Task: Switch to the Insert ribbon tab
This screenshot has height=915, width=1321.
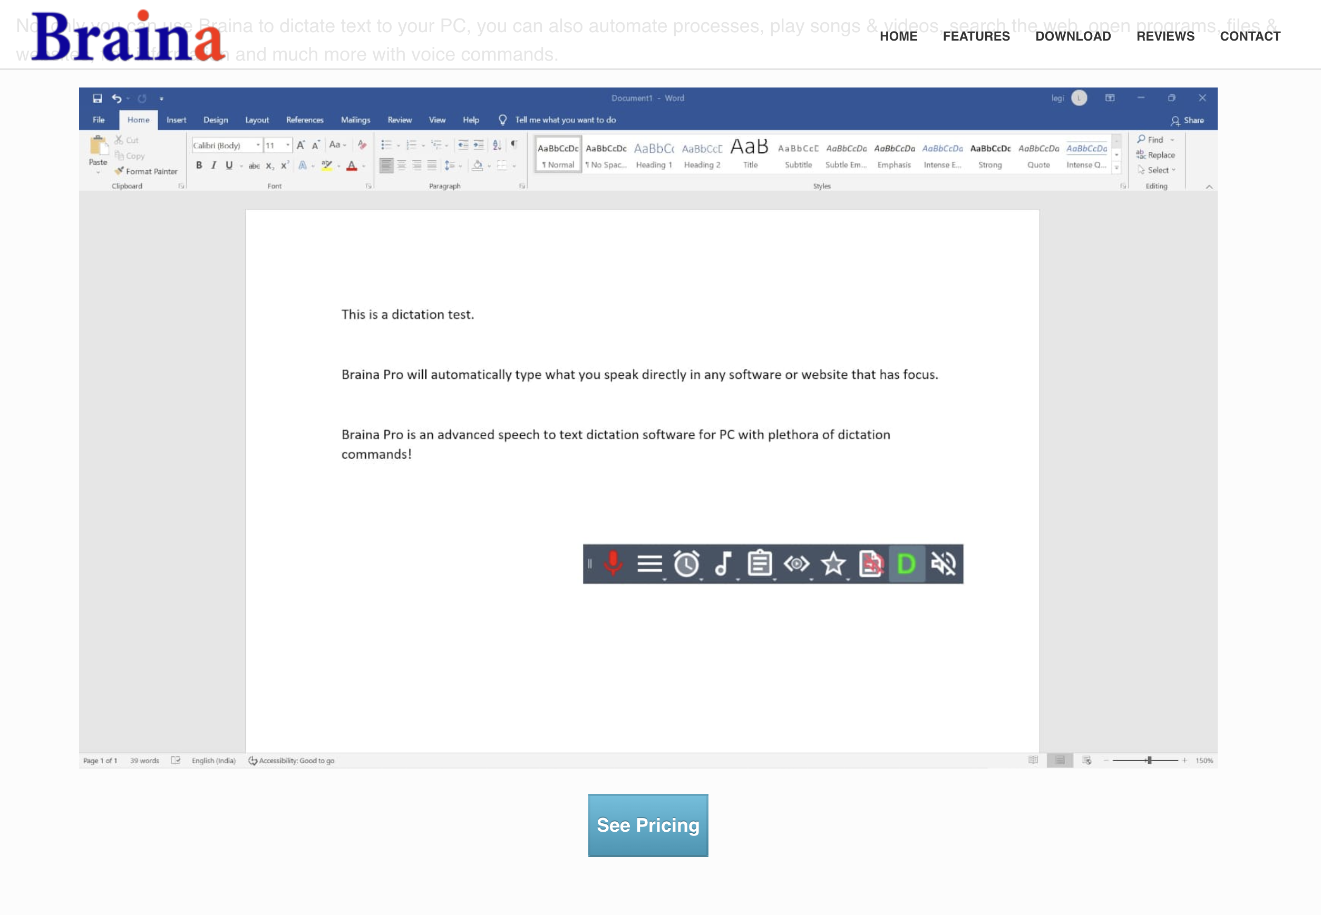Action: click(176, 120)
